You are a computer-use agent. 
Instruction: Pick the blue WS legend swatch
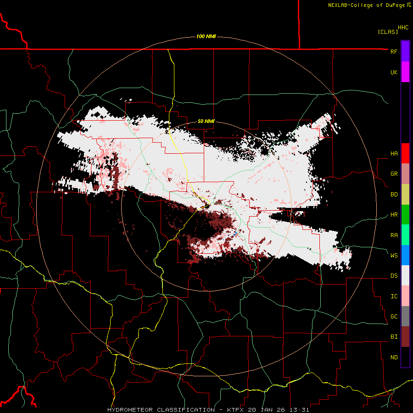(x=405, y=255)
